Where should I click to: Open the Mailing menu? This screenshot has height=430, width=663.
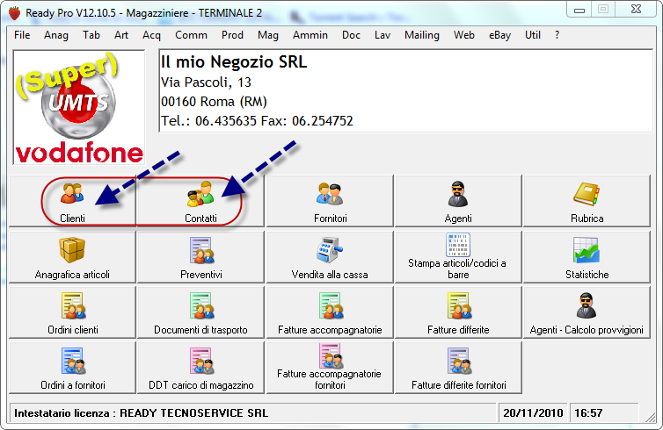pos(422,35)
